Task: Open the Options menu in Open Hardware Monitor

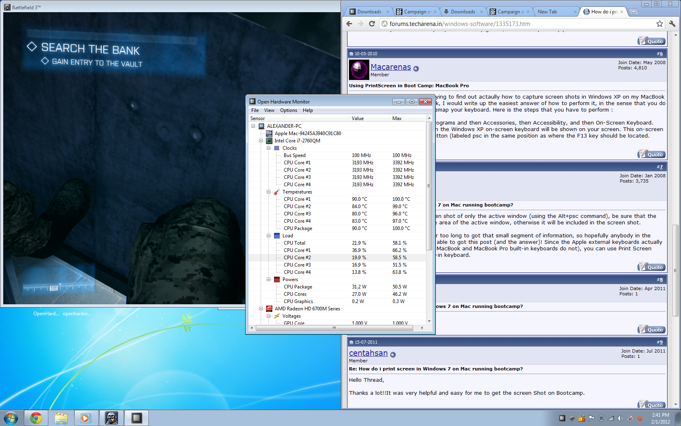Action: point(289,110)
